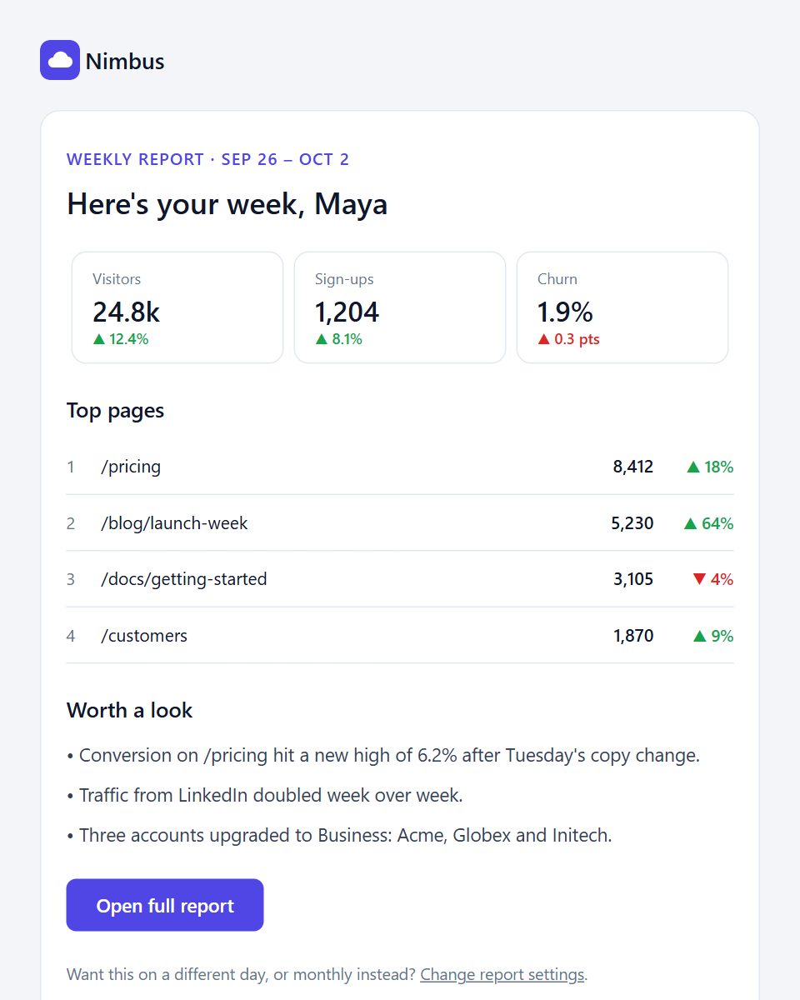Click the 12.4% visitors change value
The height and width of the screenshot is (1000, 800).
[128, 339]
